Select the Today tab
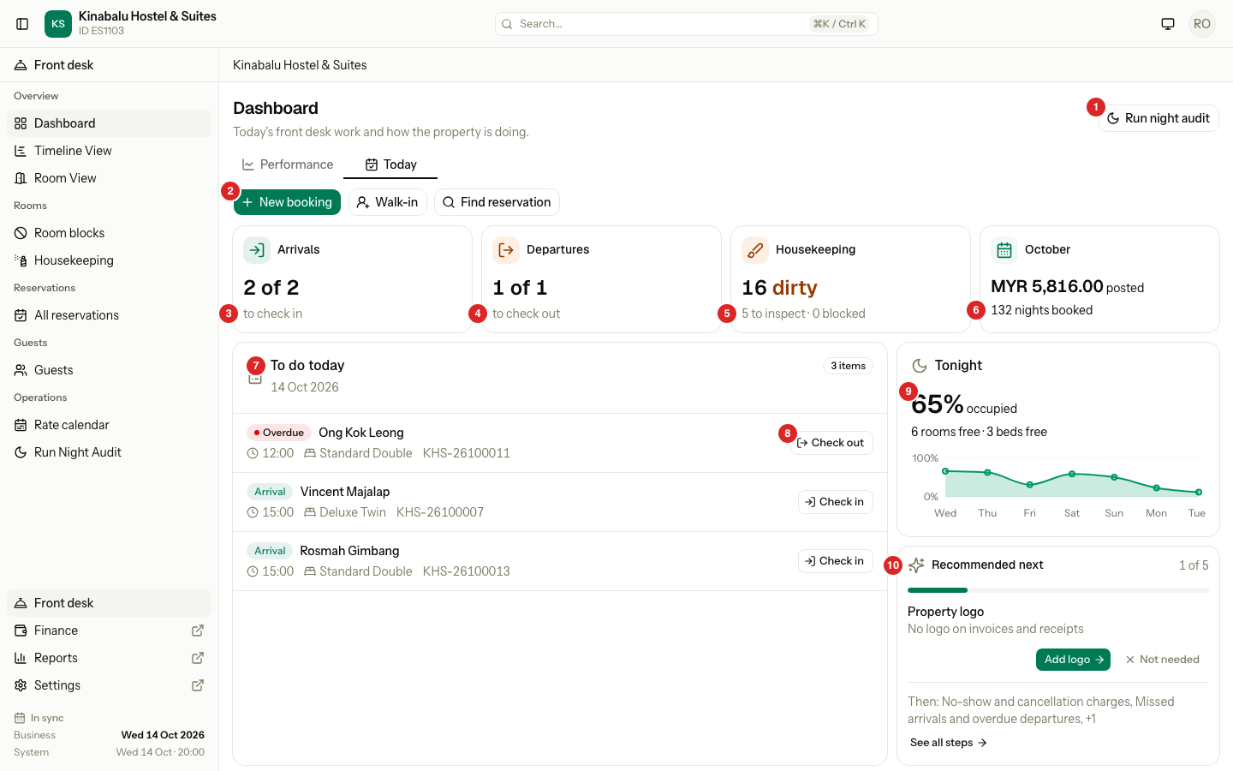This screenshot has width=1233, height=771. coord(390,164)
